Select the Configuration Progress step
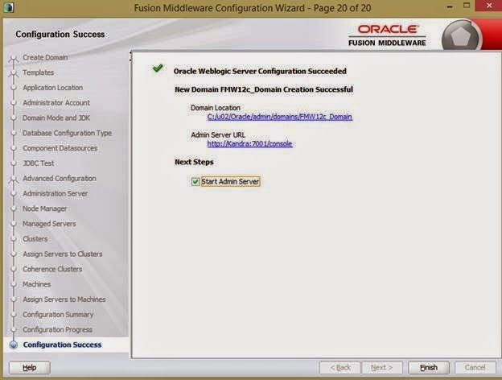 pyautogui.click(x=58, y=329)
